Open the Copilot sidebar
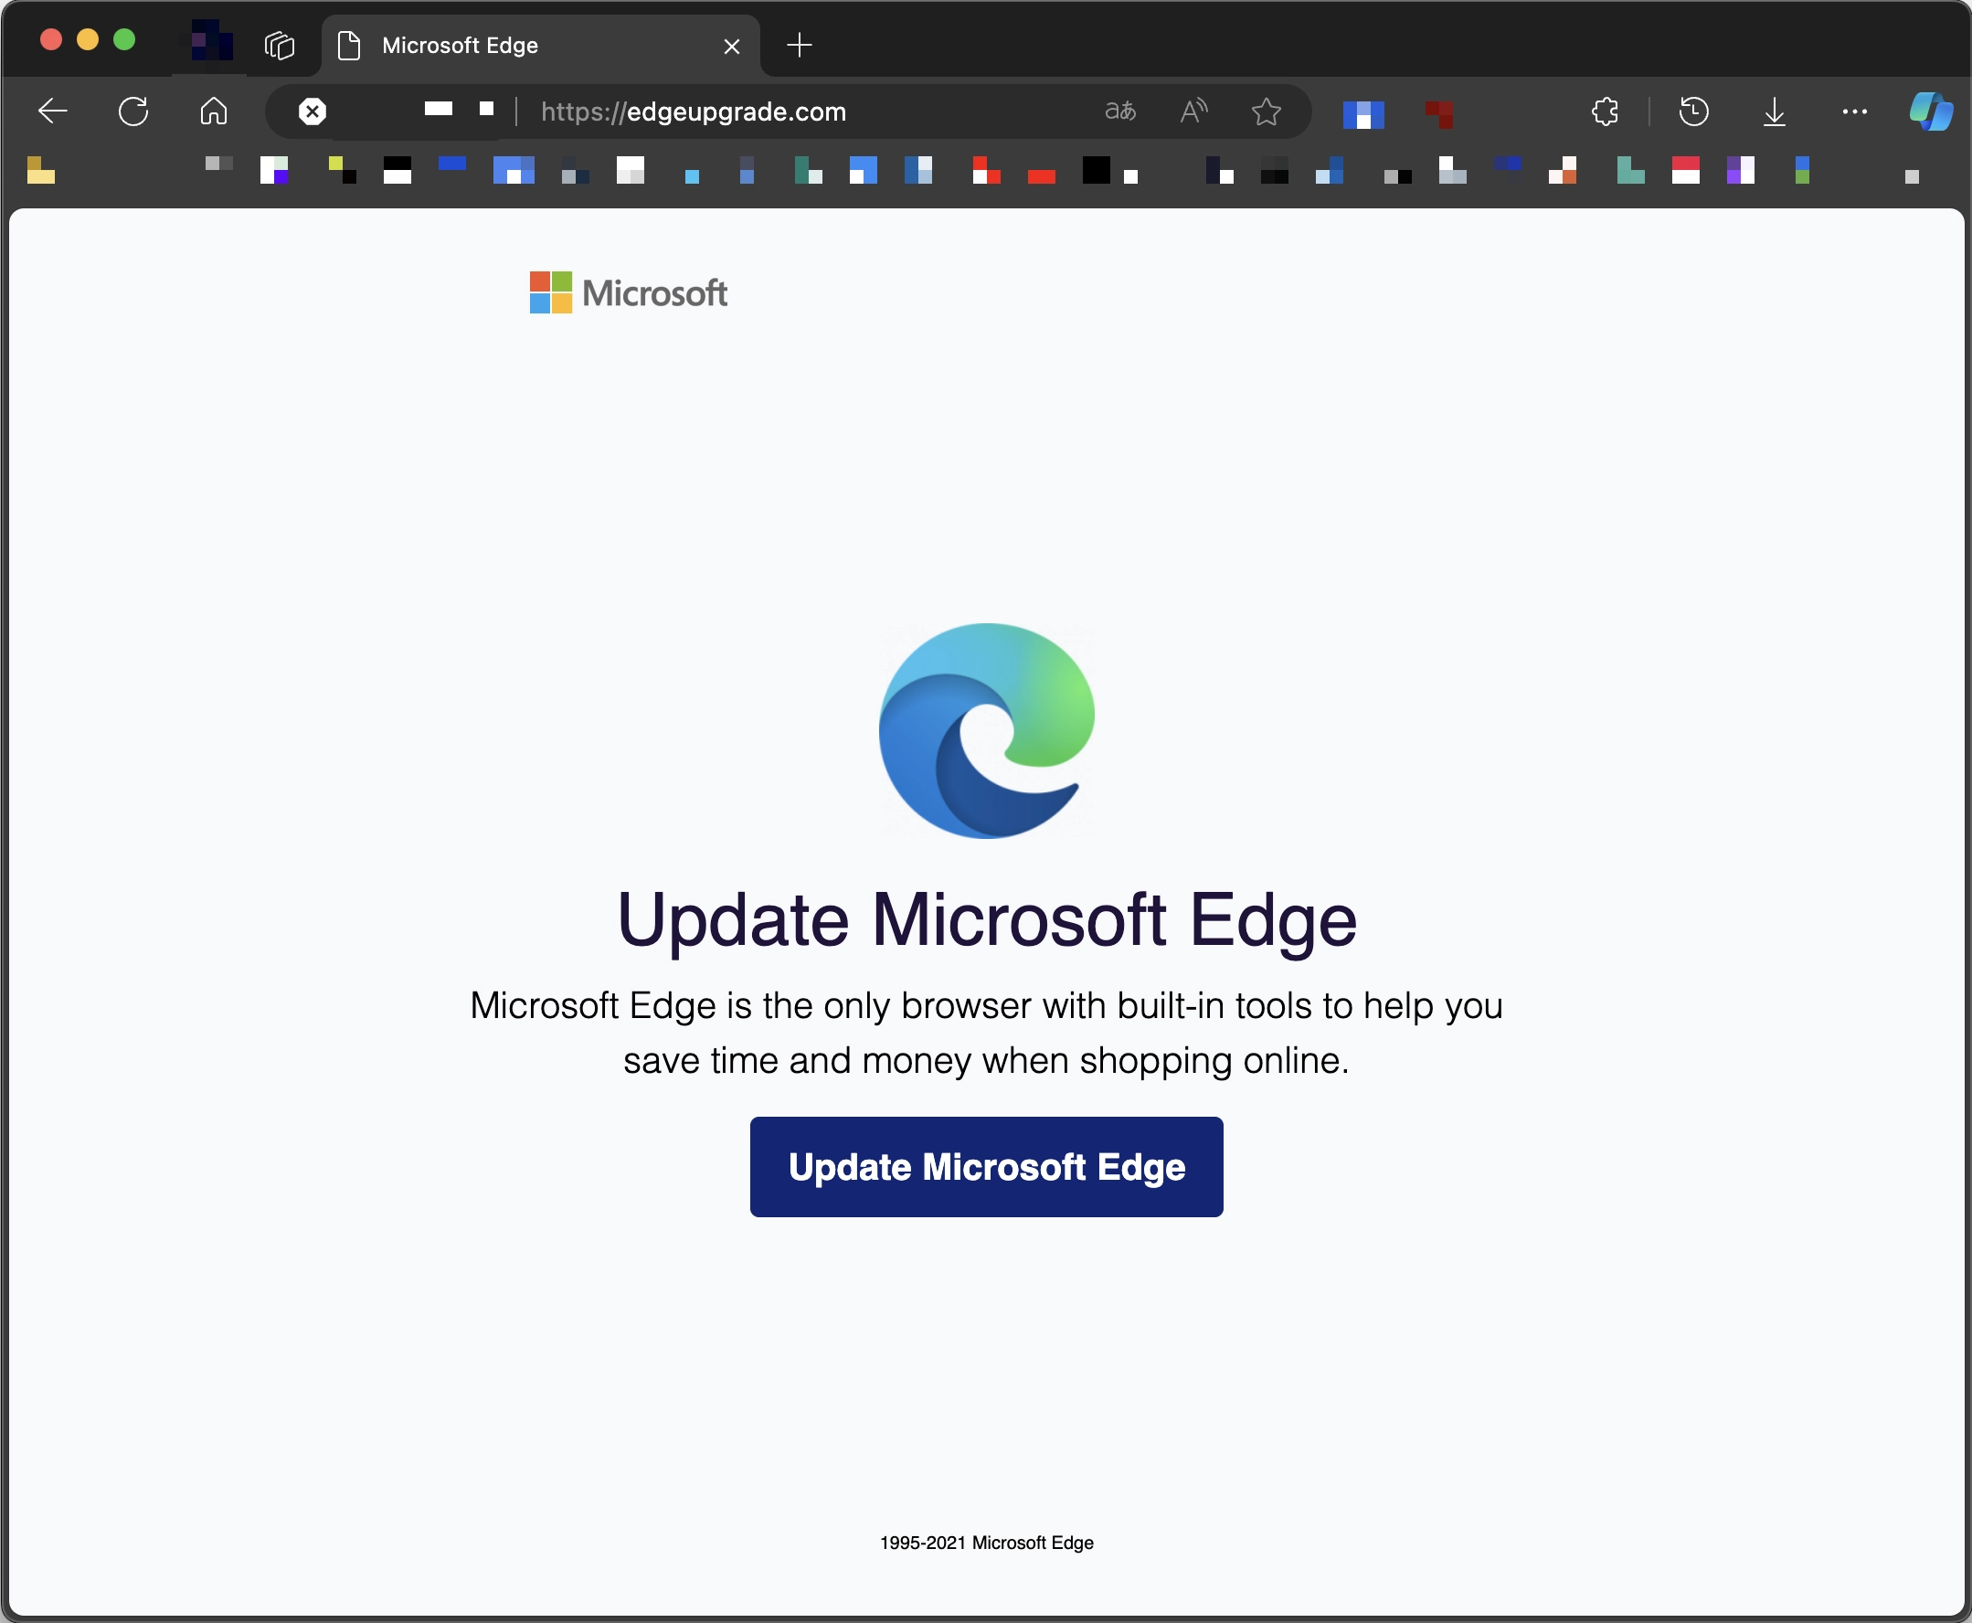Screen dimensions: 1972x1623 [1931, 111]
